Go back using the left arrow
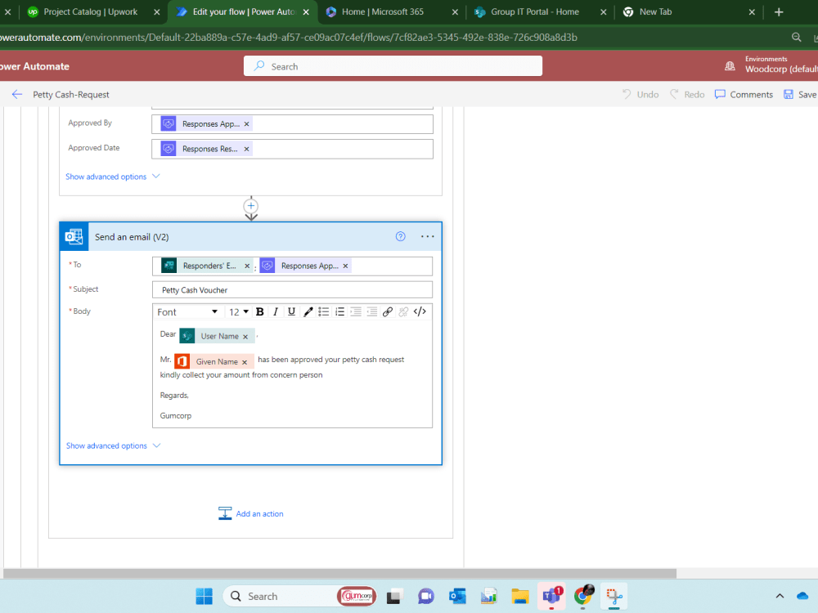This screenshot has height=613, width=818. click(x=17, y=94)
